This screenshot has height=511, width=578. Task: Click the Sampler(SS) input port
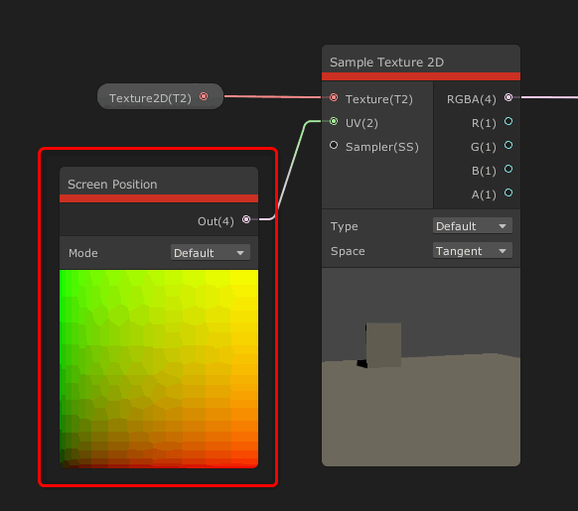pyautogui.click(x=334, y=145)
